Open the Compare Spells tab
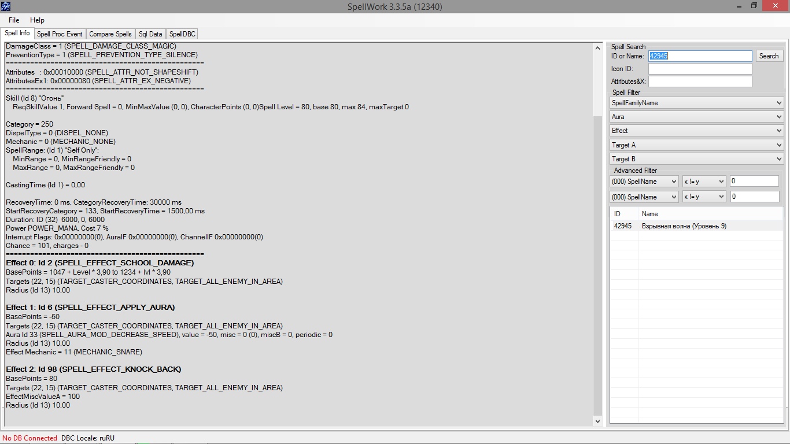Image resolution: width=790 pixels, height=444 pixels. pos(110,34)
